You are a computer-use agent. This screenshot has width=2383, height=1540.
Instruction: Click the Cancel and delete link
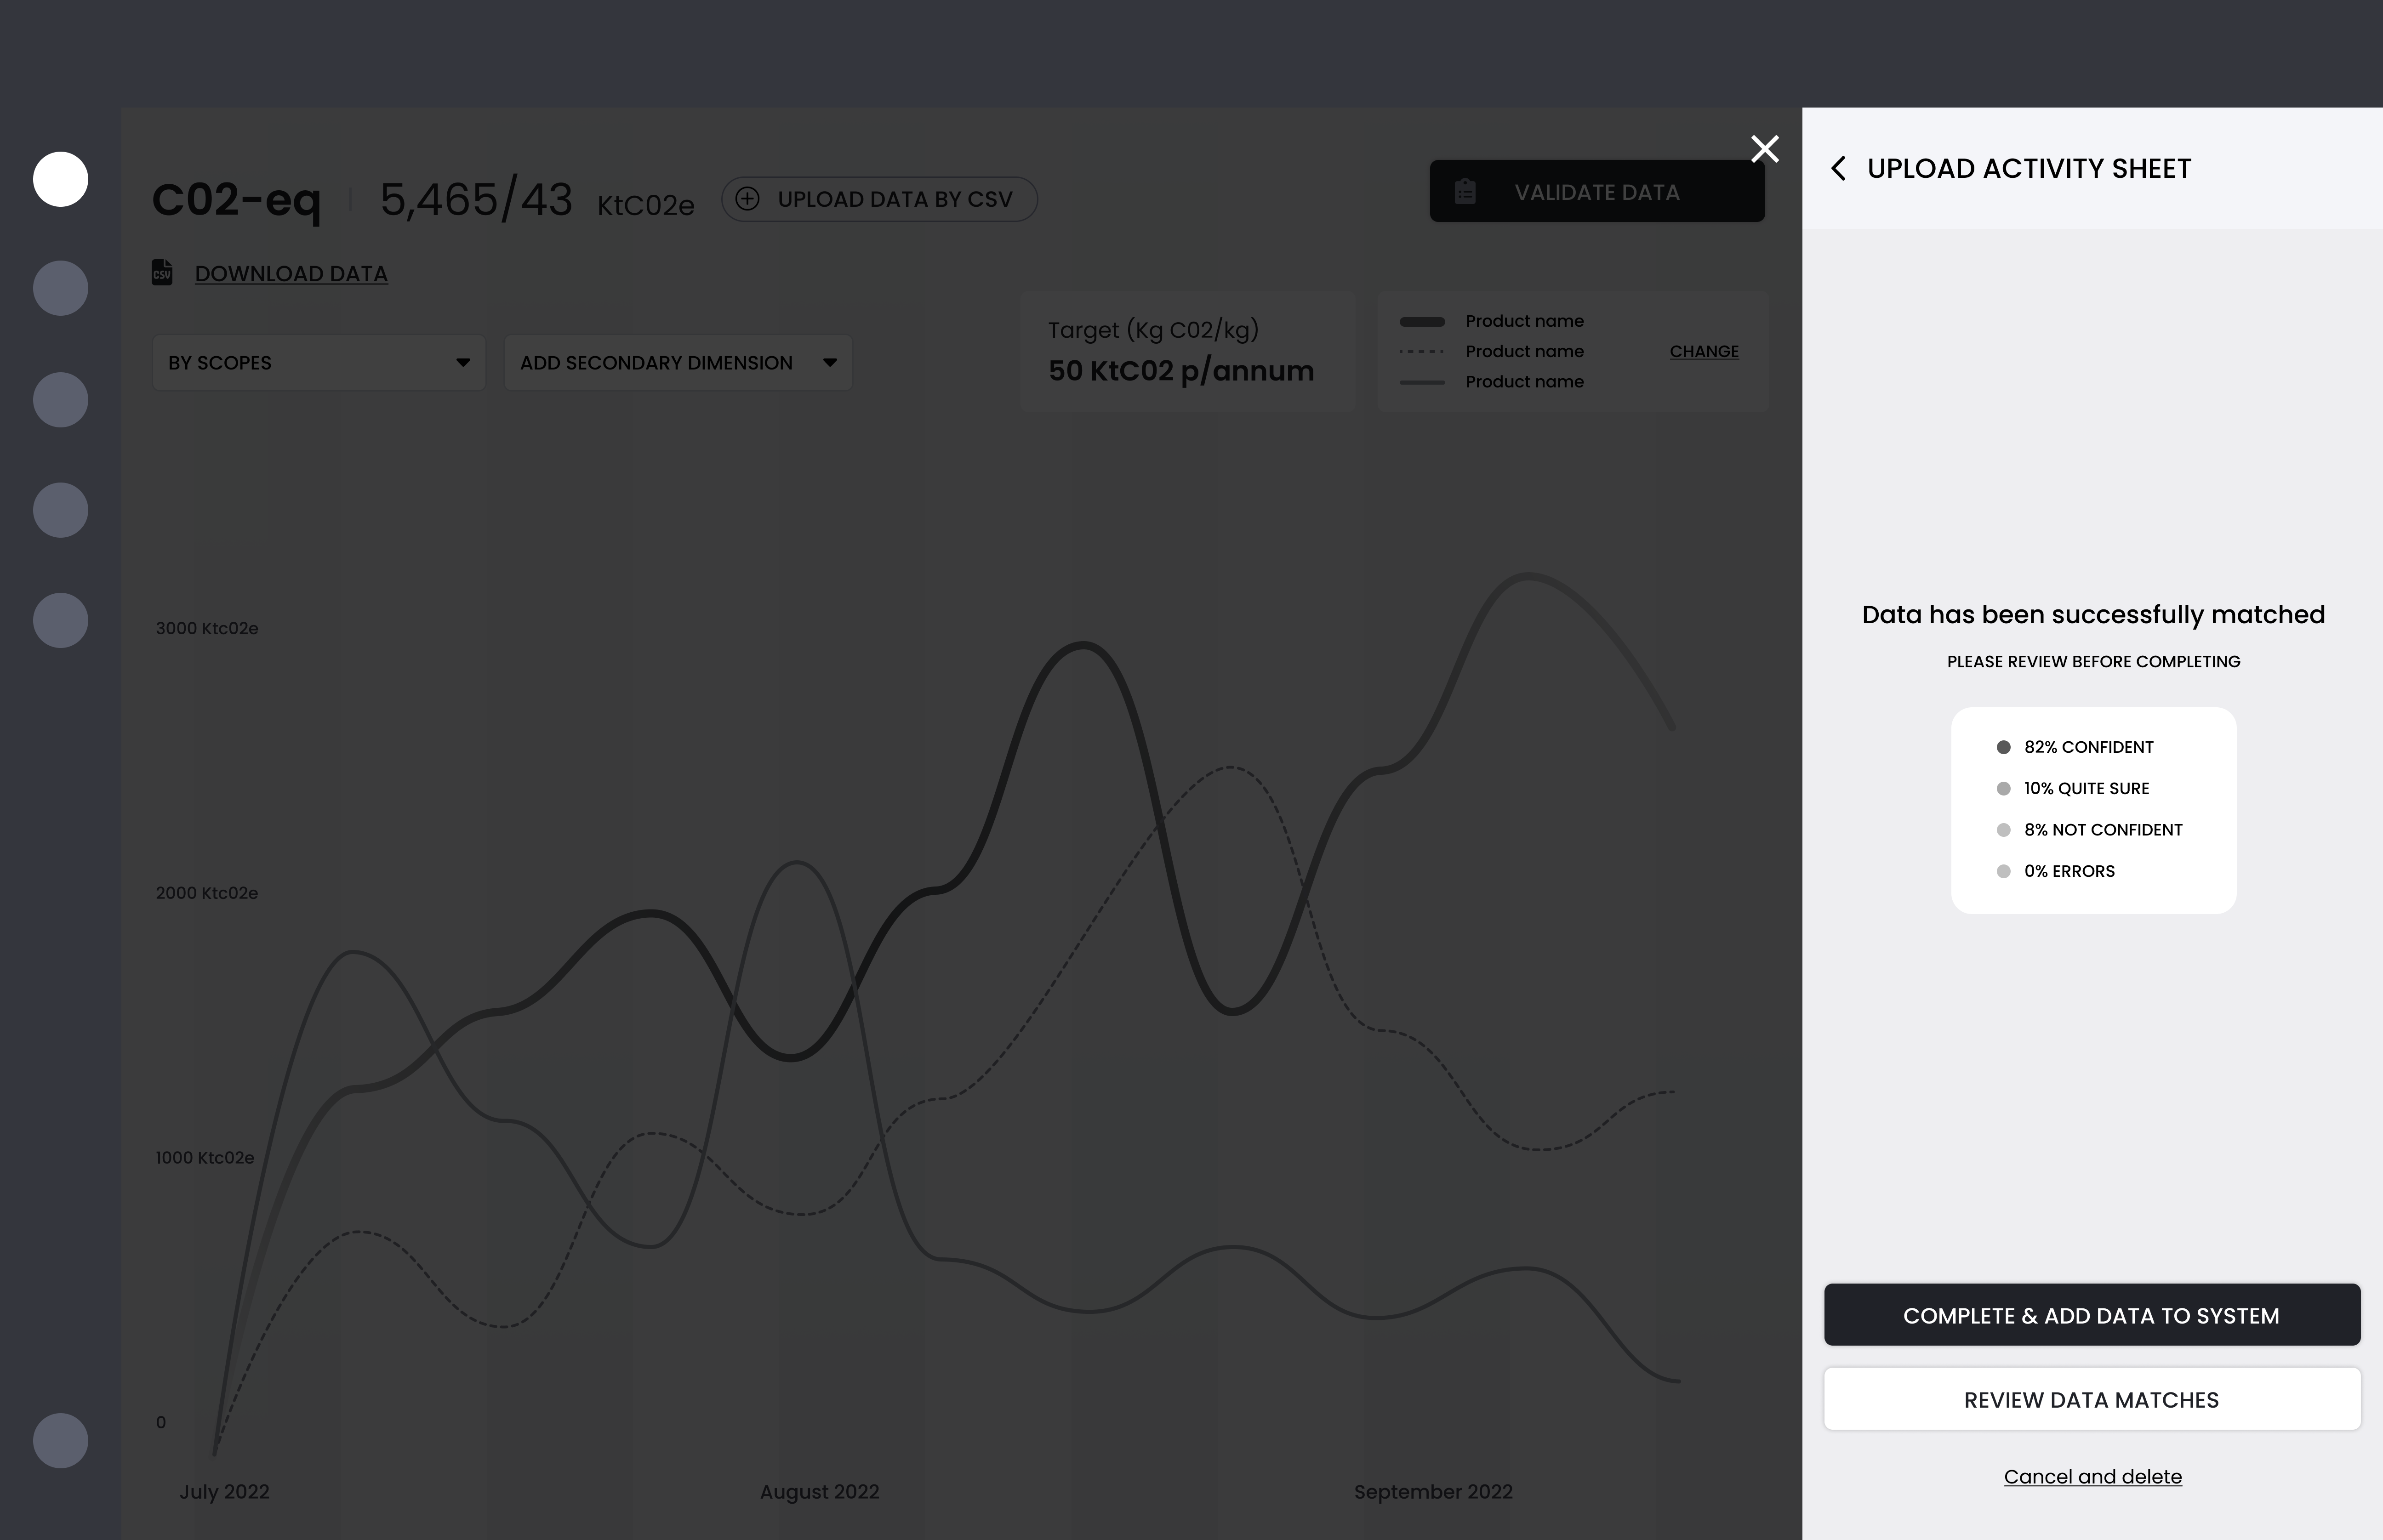click(2092, 1477)
